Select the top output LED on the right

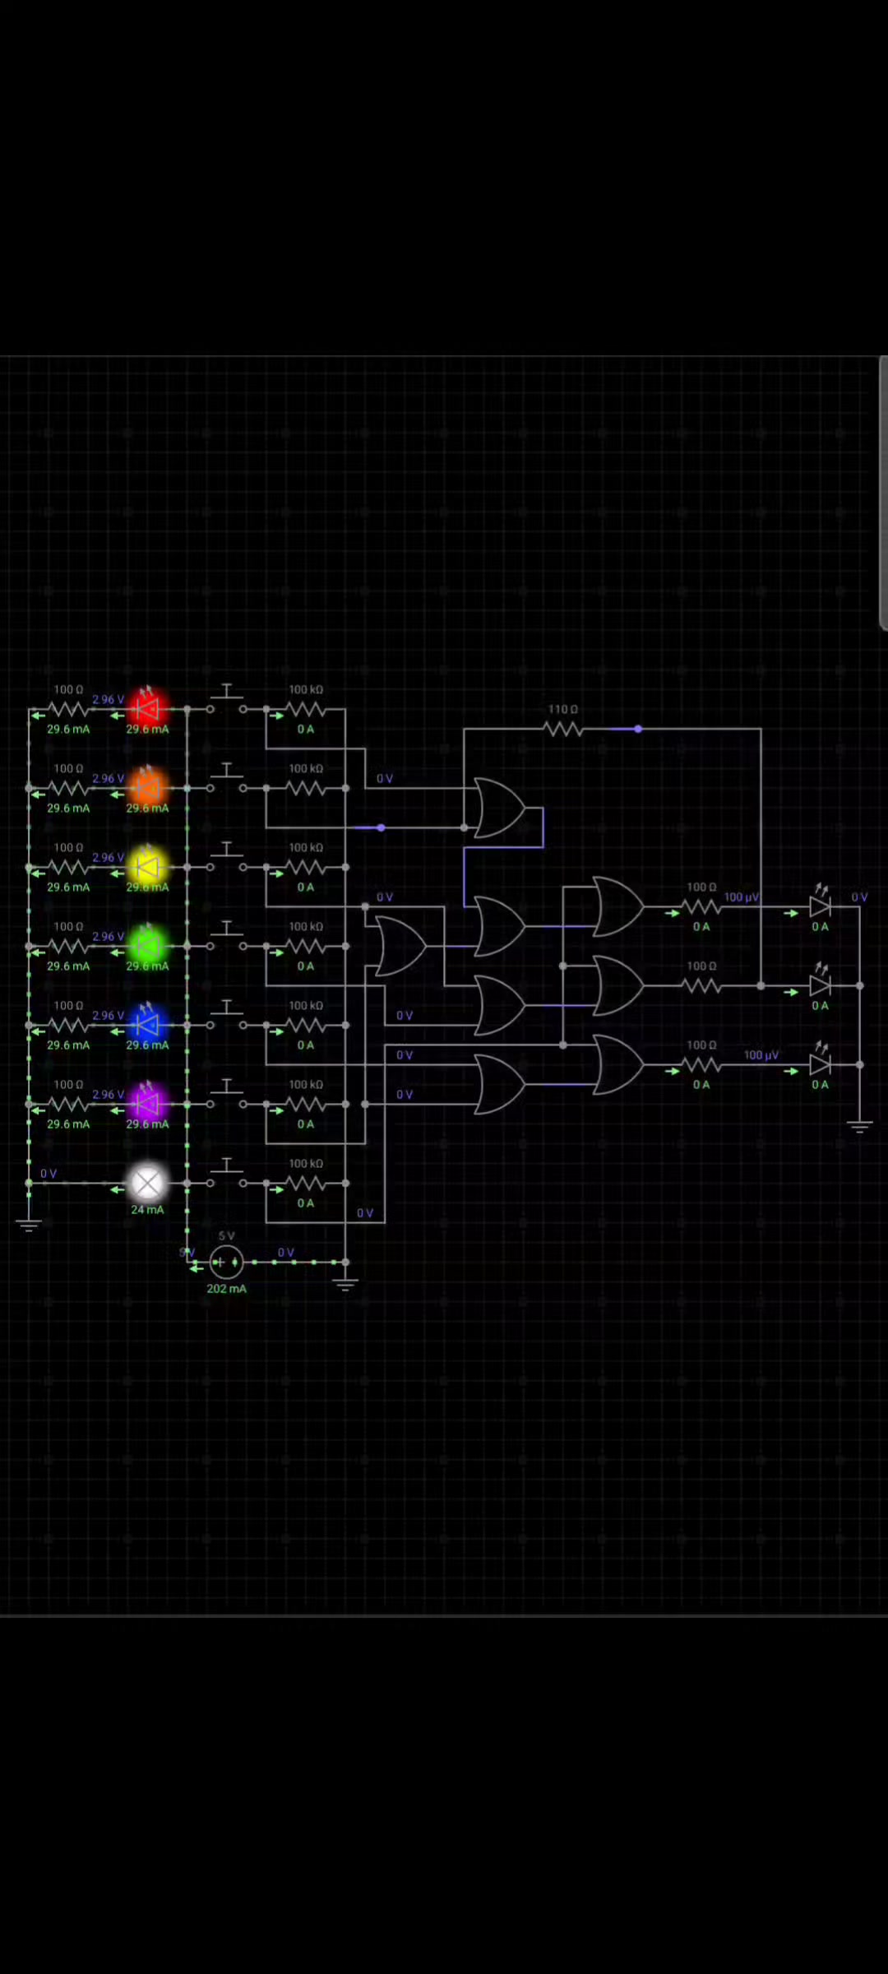point(821,905)
